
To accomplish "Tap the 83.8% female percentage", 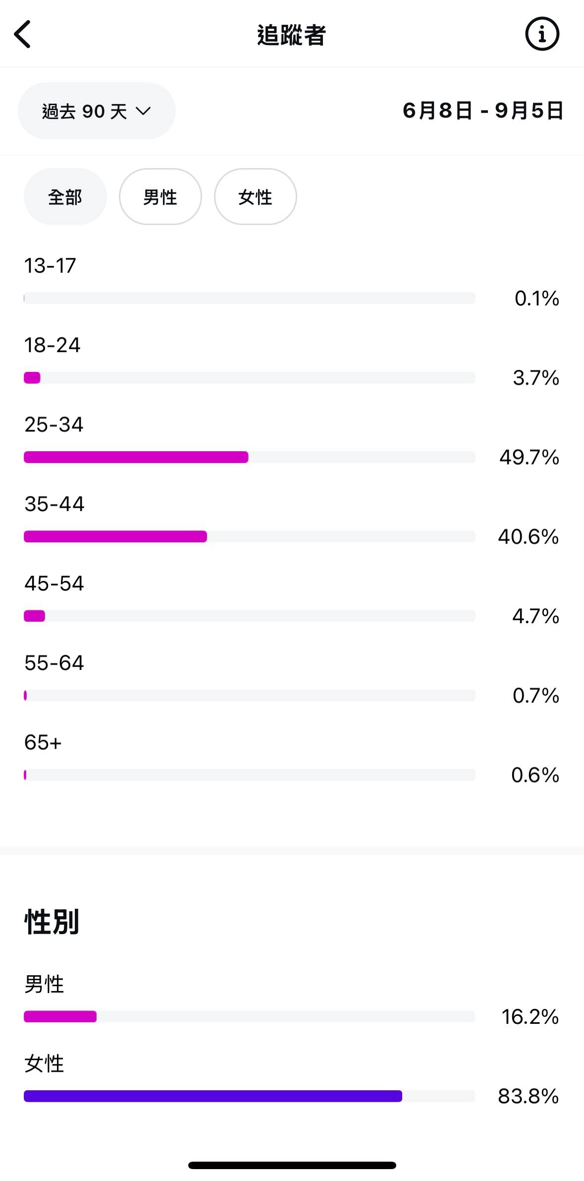I will tap(528, 1096).
